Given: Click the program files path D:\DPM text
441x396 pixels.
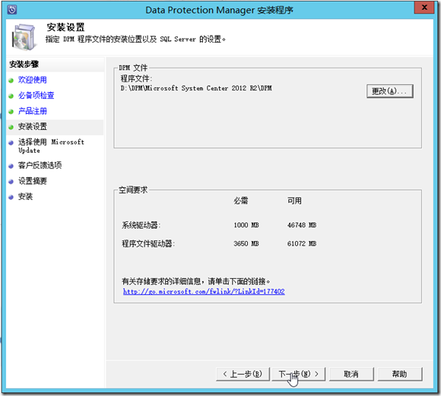Looking at the screenshot, I should pos(196,88).
